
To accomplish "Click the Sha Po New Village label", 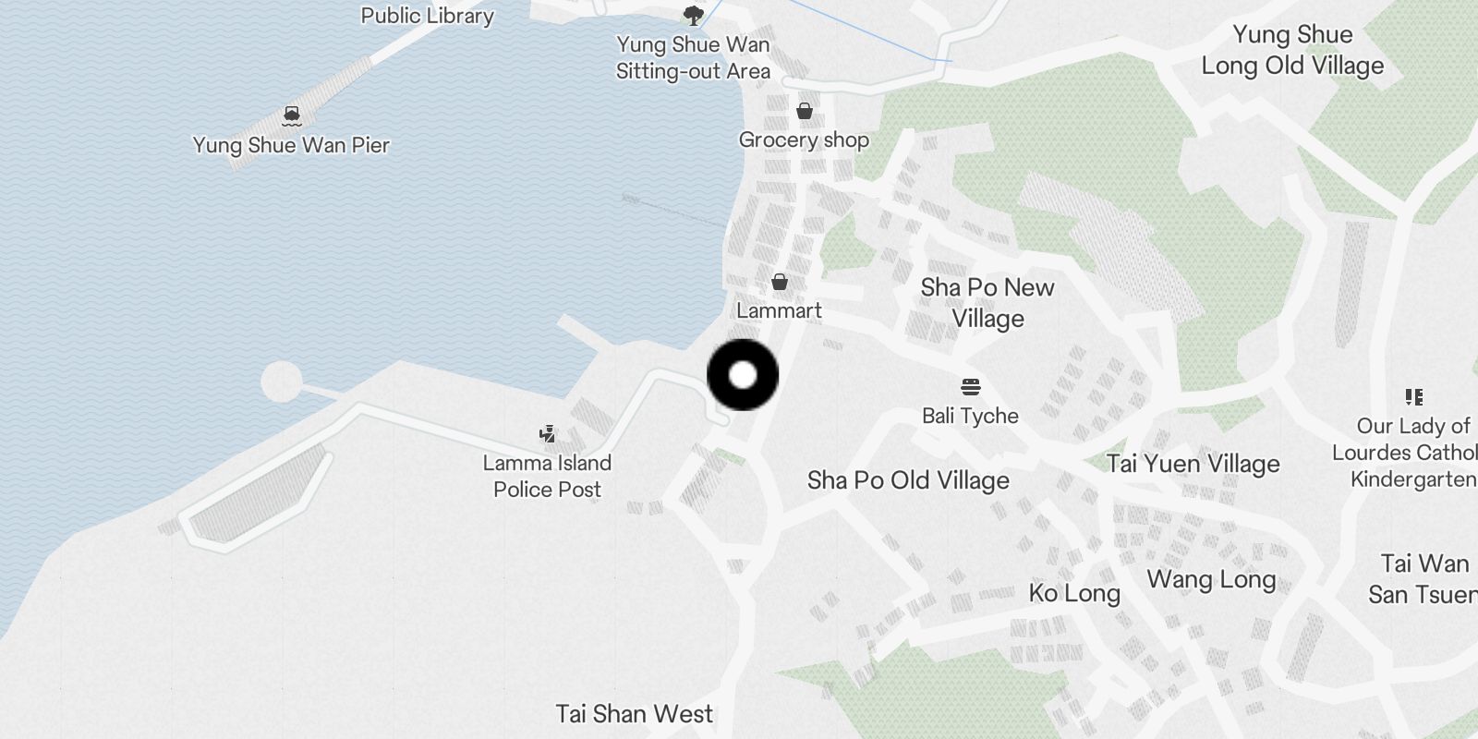I will coord(987,303).
